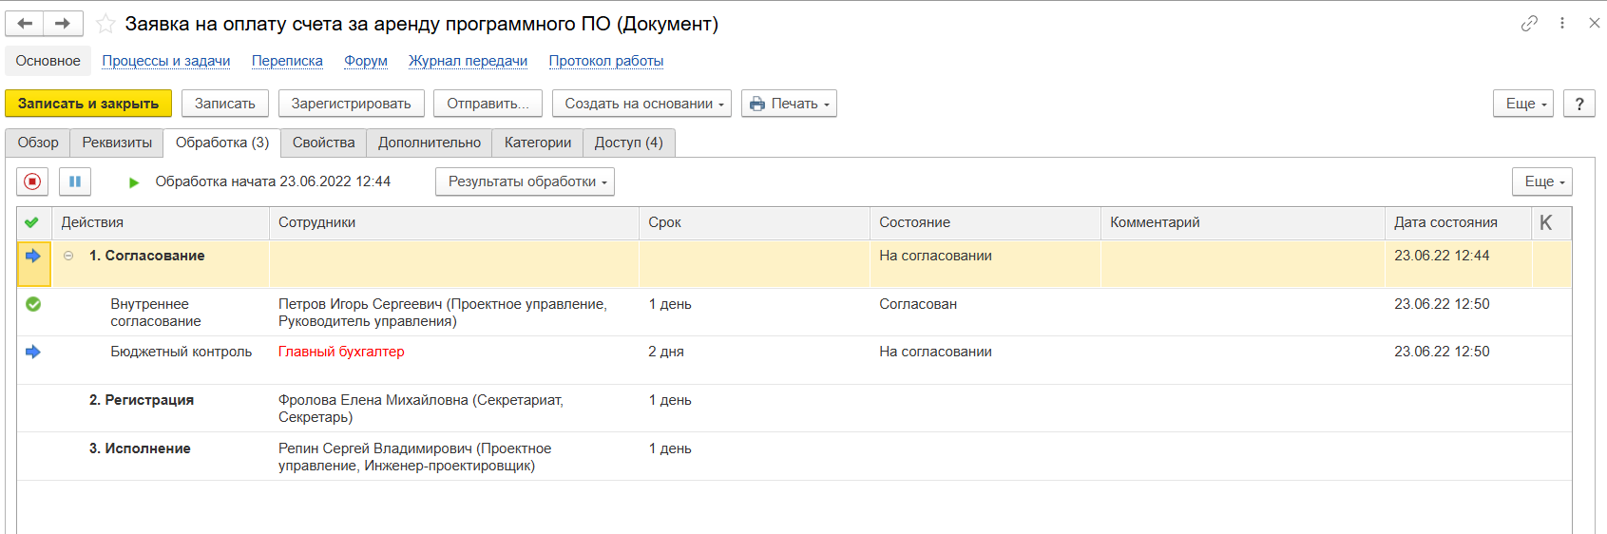1607x534 pixels.
Task: Open help with the question mark button
Action: tap(1579, 104)
